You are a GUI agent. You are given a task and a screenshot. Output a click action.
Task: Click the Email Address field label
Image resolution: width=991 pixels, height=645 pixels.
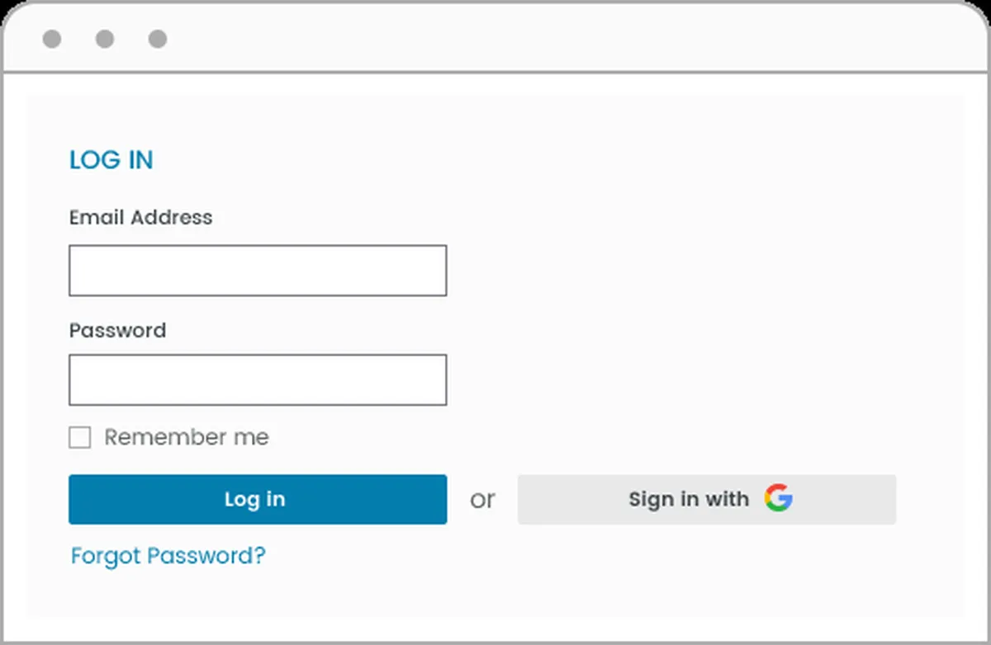(140, 218)
